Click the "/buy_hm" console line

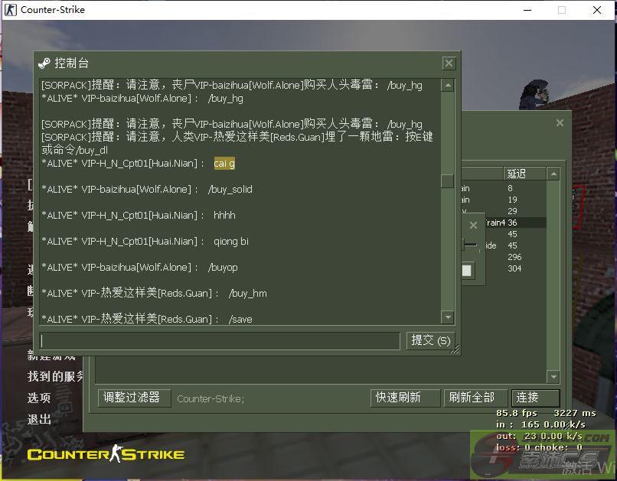247,294
